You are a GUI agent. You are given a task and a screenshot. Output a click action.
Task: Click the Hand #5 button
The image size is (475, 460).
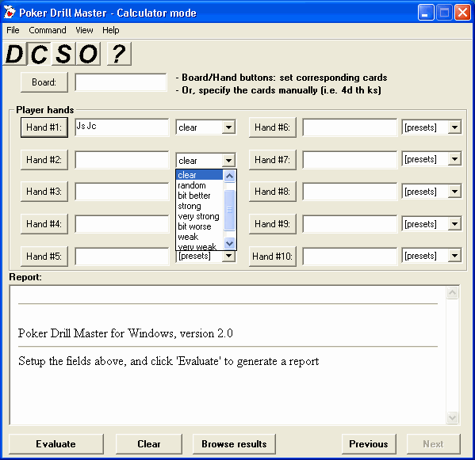tap(44, 257)
